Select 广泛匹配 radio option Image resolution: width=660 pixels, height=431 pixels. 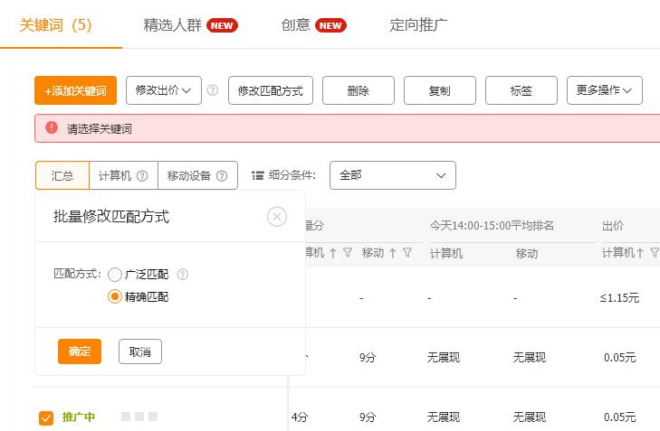[114, 275]
